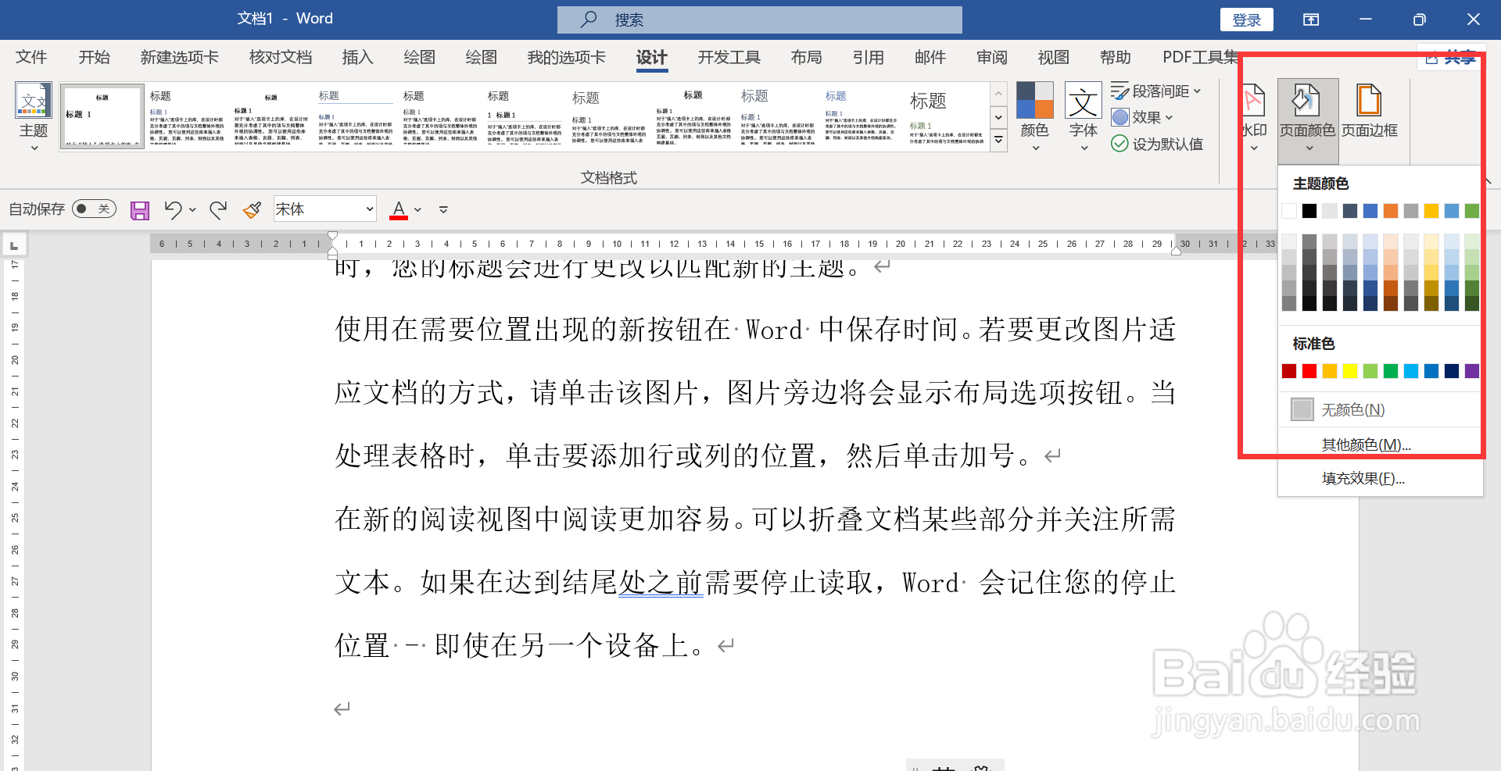The height and width of the screenshot is (771, 1501).
Task: Pick the black theme color swatch
Action: click(1309, 211)
